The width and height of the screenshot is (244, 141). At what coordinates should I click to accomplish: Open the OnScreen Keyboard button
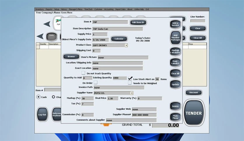click(x=56, y=114)
